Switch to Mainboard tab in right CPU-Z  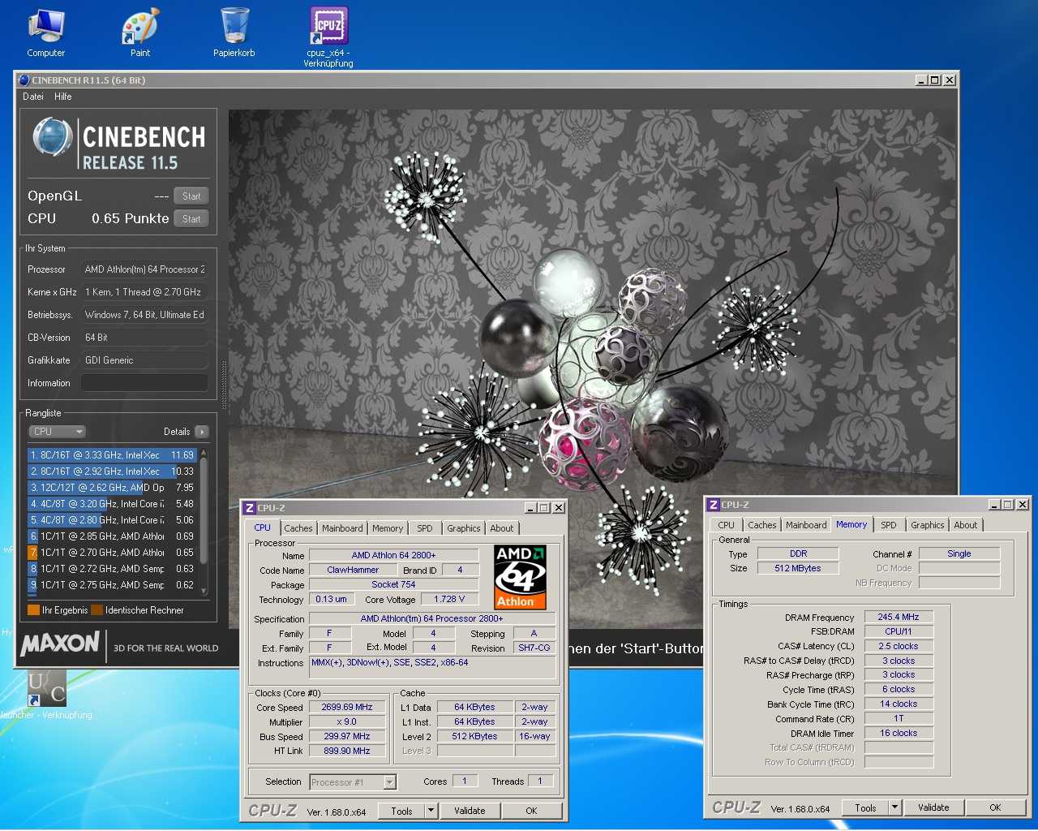pos(806,525)
